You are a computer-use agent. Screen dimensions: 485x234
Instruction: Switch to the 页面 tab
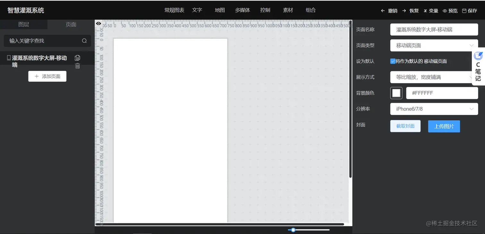click(71, 24)
